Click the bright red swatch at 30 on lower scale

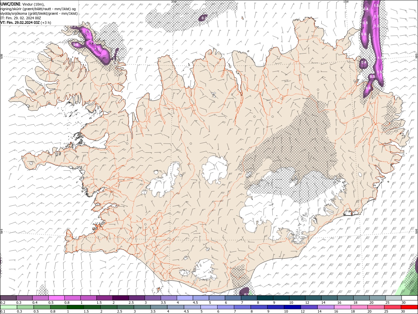click(x=409, y=307)
